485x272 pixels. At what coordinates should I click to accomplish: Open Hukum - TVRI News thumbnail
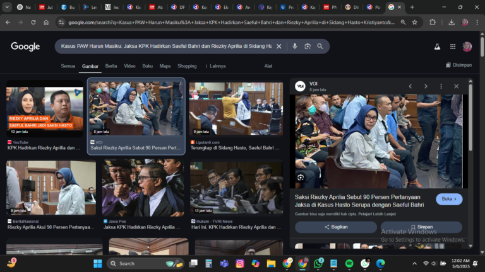tap(236, 187)
